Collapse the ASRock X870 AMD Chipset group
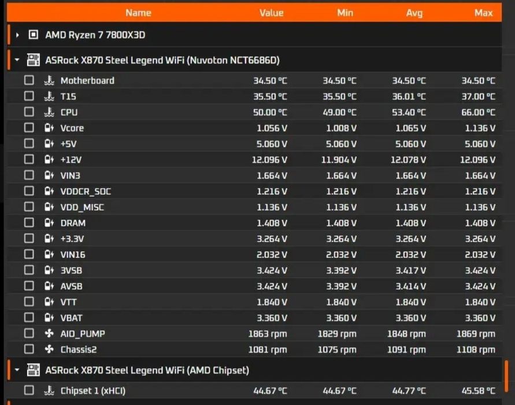Image resolution: width=515 pixels, height=405 pixels. pyautogui.click(x=17, y=370)
